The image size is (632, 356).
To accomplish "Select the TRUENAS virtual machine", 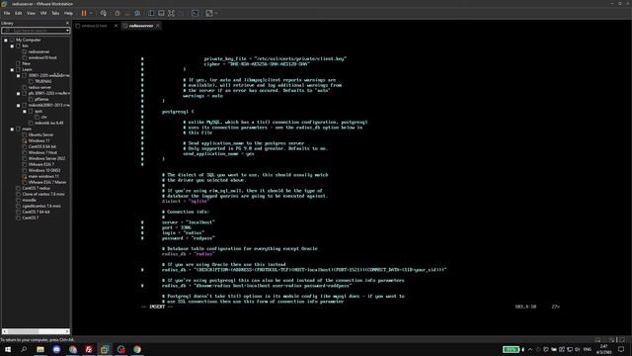I will (x=42, y=81).
